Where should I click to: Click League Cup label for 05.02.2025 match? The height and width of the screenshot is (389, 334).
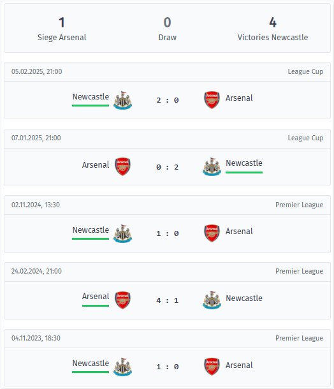(x=305, y=71)
